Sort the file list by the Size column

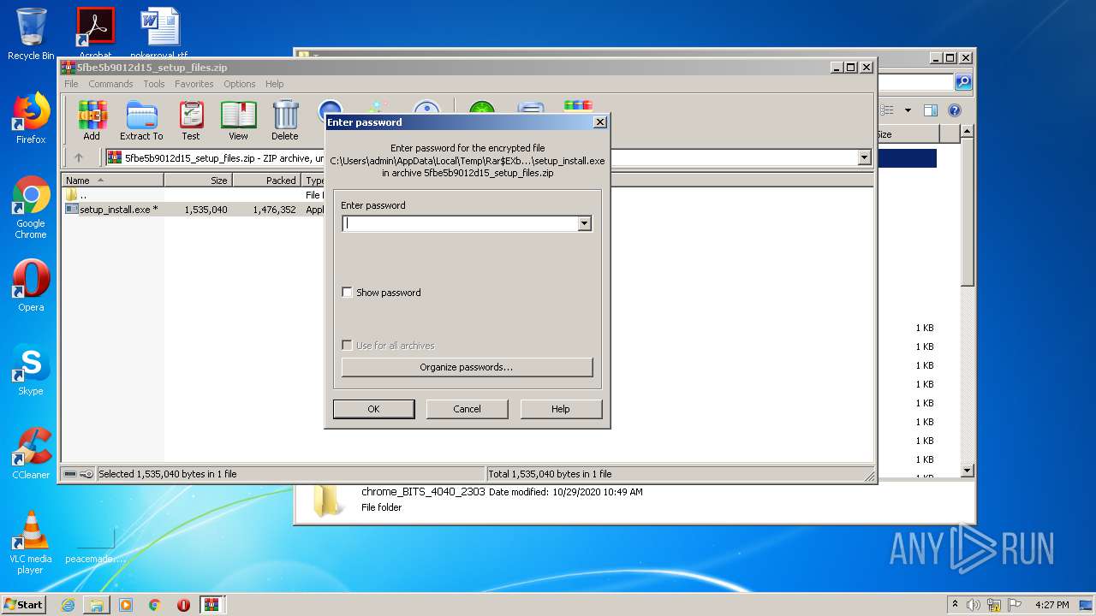198,181
